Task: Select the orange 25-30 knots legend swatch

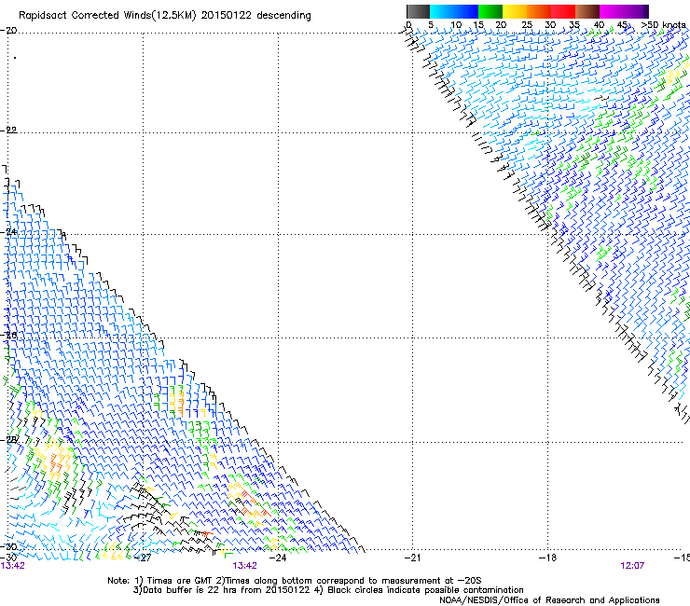Action: pyautogui.click(x=539, y=11)
